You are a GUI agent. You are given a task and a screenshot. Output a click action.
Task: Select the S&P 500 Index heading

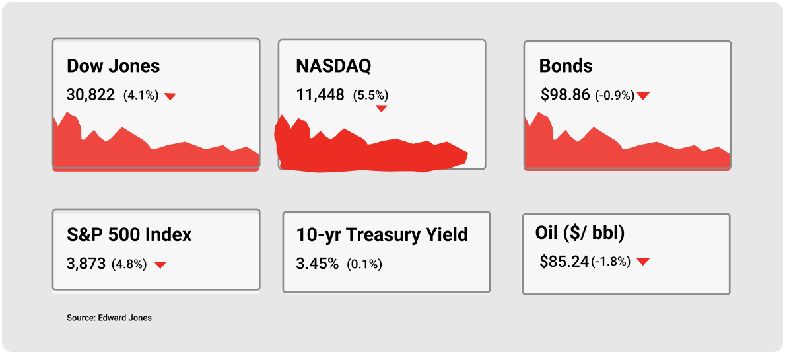click(129, 235)
